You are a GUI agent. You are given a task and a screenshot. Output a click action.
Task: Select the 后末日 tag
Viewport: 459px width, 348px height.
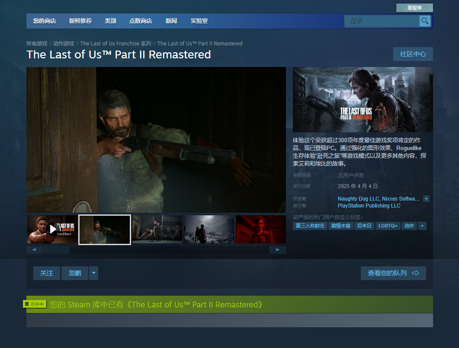[364, 226]
